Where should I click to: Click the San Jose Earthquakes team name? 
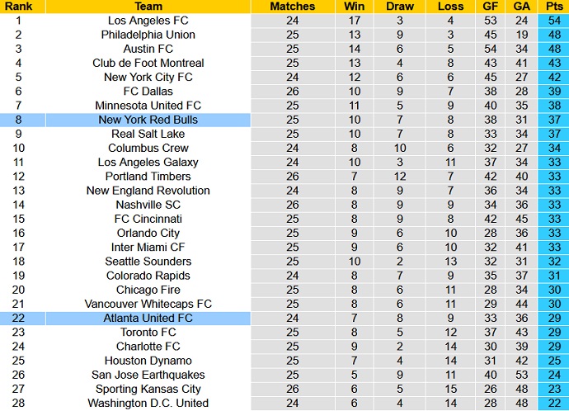tap(148, 375)
